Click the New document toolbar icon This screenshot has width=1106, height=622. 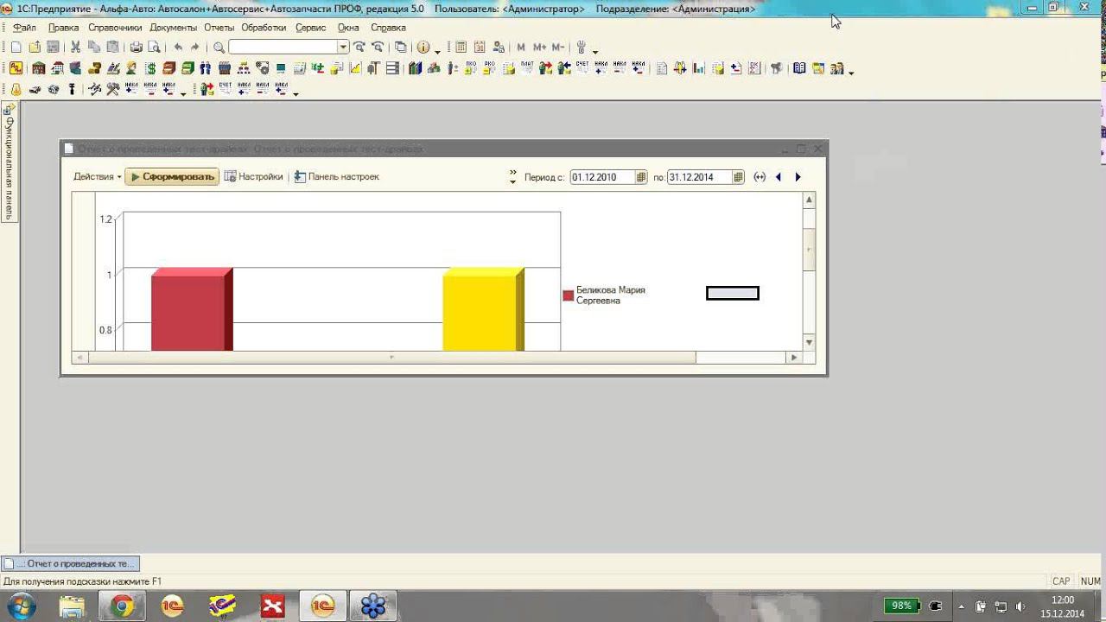point(16,48)
